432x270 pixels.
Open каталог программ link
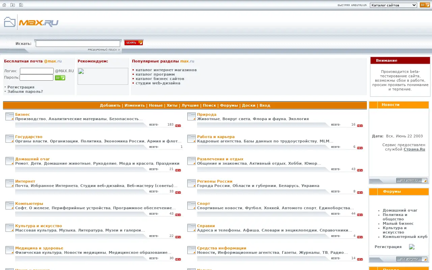155,74
